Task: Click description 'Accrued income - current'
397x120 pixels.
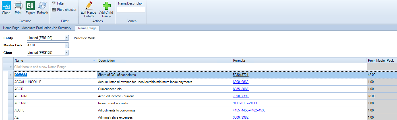Action: (116, 96)
